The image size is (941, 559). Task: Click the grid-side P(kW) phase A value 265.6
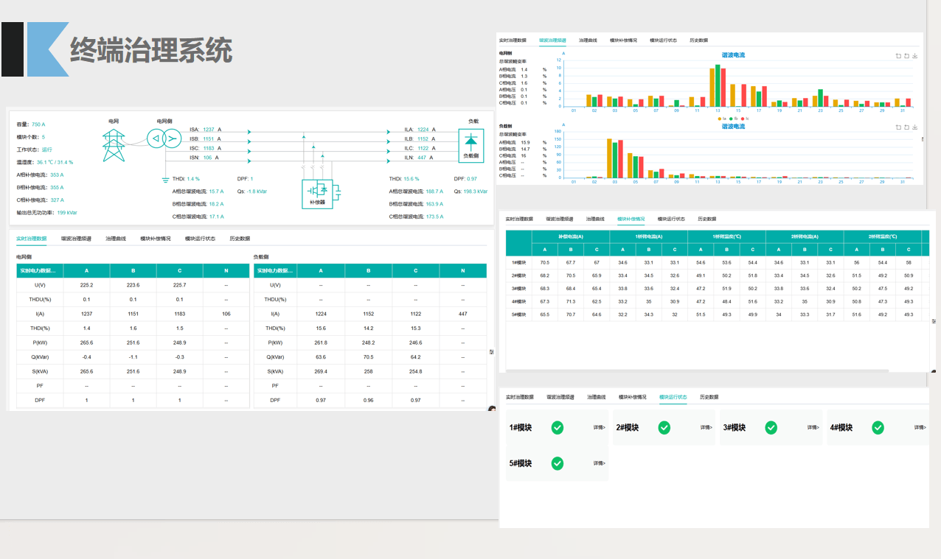point(86,342)
